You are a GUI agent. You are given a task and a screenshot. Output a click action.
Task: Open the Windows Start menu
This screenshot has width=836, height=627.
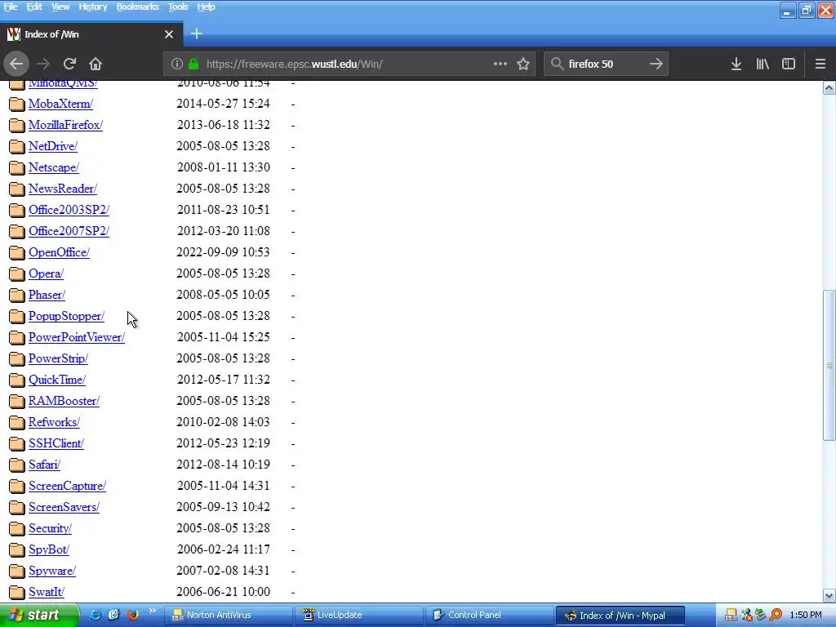tap(39, 615)
